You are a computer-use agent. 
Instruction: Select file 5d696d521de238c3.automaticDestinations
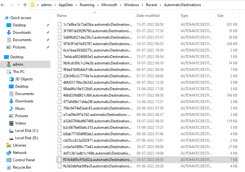(97, 37)
